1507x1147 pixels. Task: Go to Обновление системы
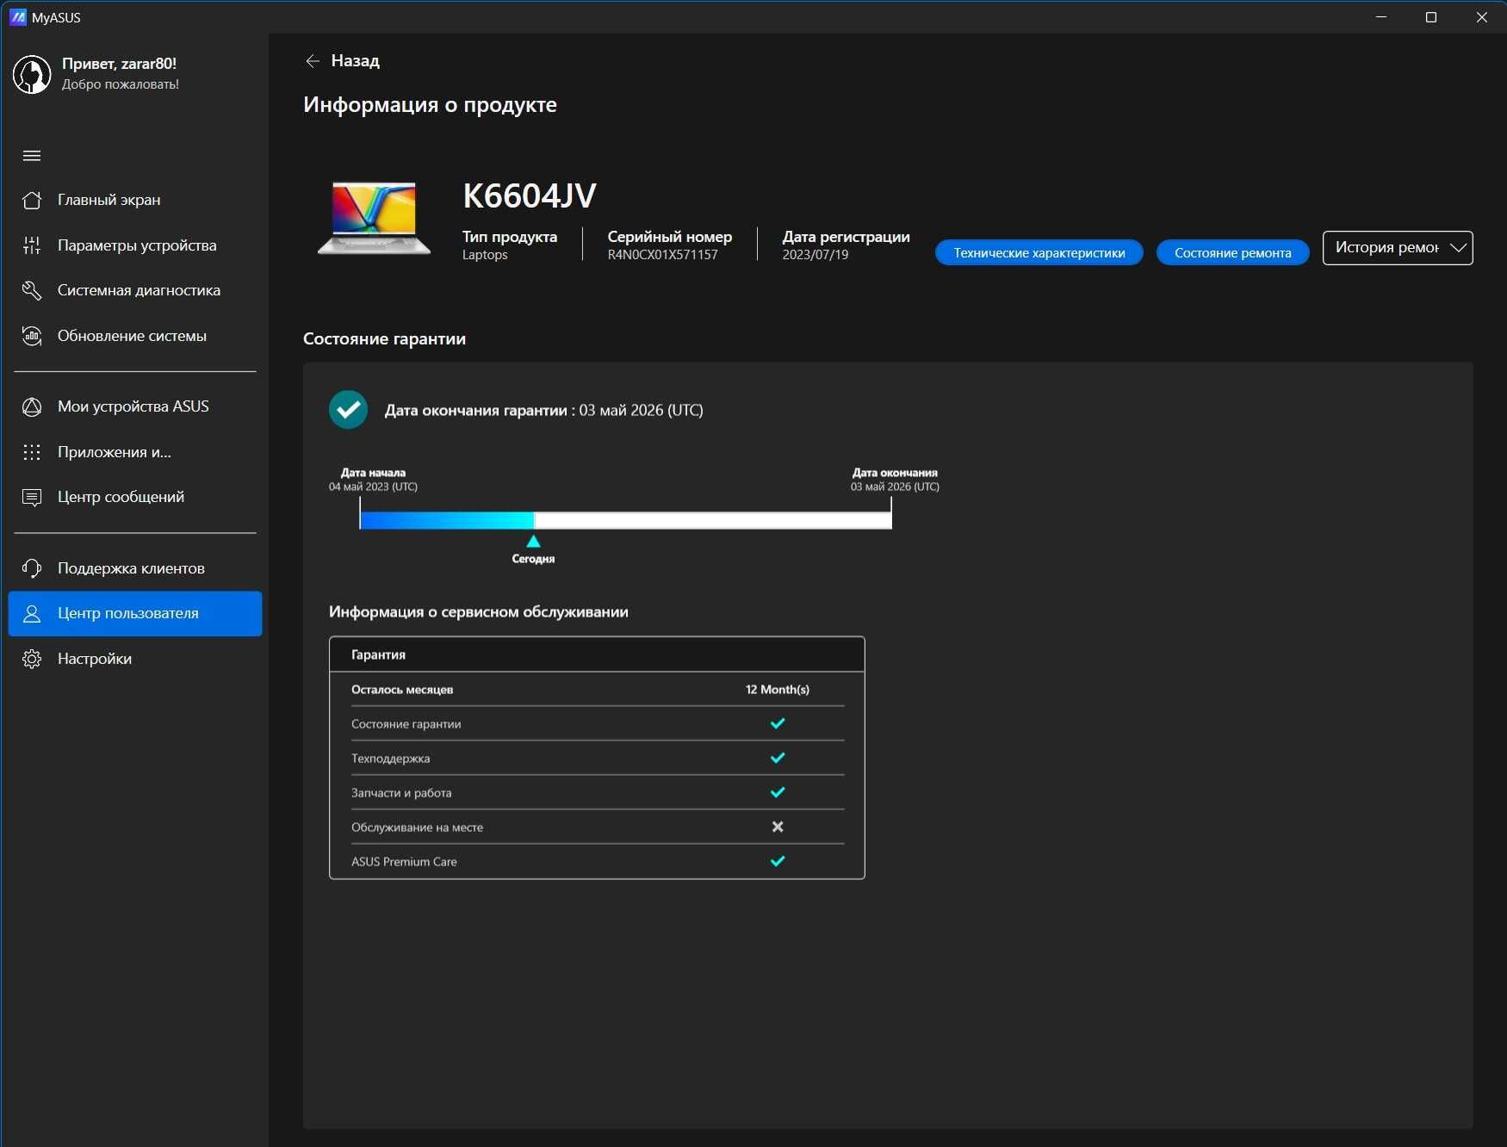135,336
